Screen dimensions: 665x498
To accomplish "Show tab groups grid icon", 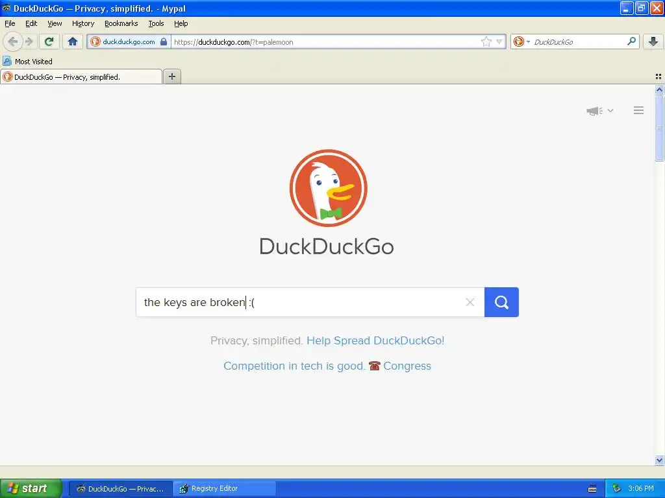I will (659, 77).
